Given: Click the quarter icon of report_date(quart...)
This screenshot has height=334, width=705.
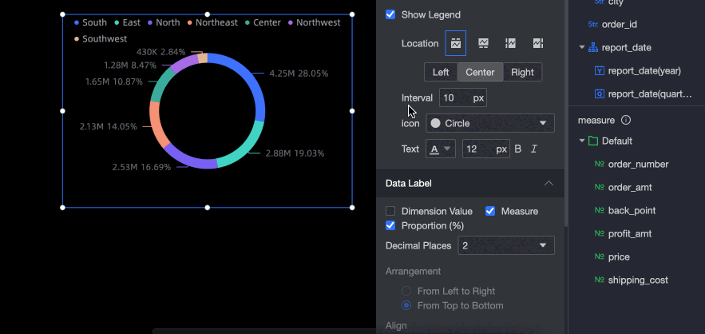Looking at the screenshot, I should point(600,94).
